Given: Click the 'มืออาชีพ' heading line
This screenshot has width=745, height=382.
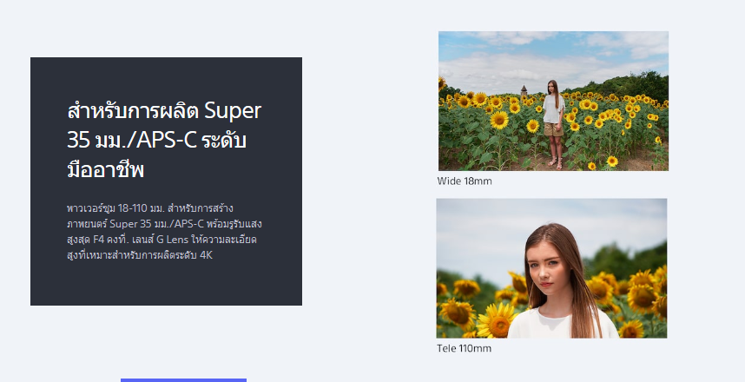Looking at the screenshot, I should coord(105,169).
